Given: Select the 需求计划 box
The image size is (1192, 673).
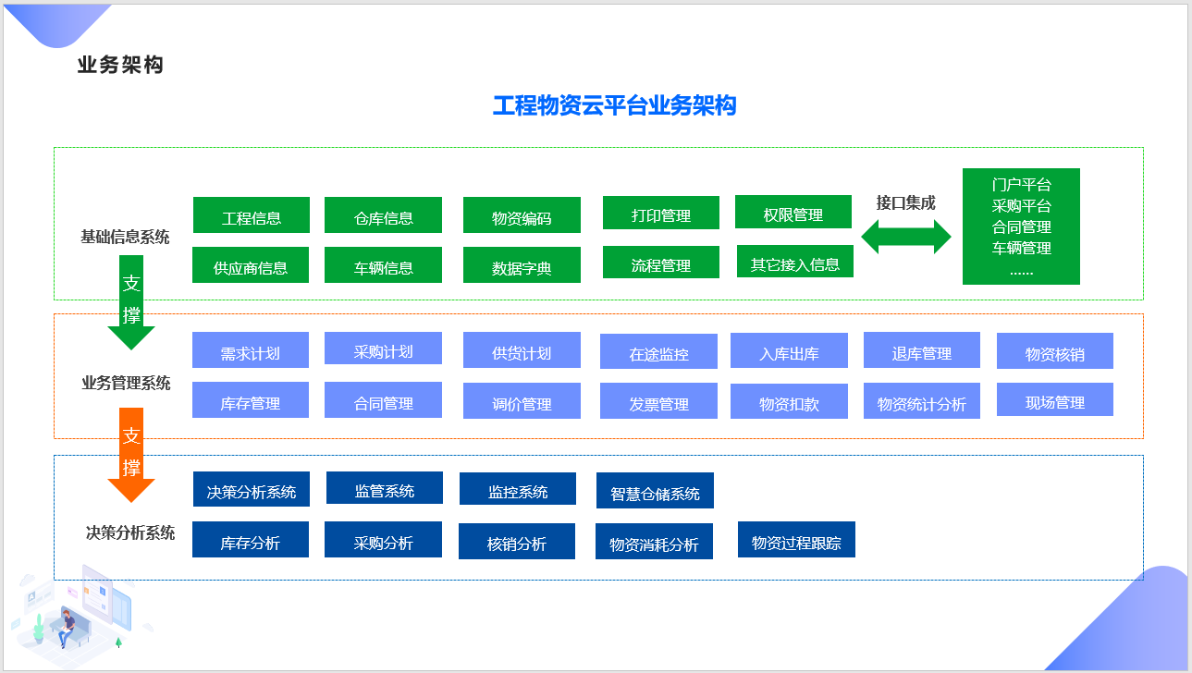Looking at the screenshot, I should pyautogui.click(x=251, y=350).
